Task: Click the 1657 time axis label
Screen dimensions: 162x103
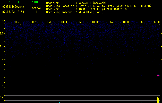Action: pos(110,22)
